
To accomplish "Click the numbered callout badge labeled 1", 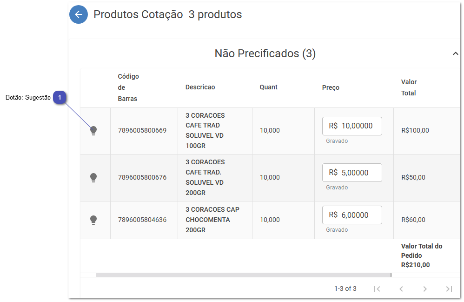I will (60, 98).
